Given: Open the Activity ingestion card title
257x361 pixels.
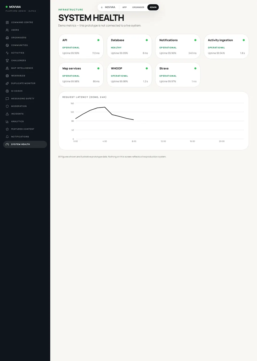Looking at the screenshot, I should pyautogui.click(x=220, y=40).
